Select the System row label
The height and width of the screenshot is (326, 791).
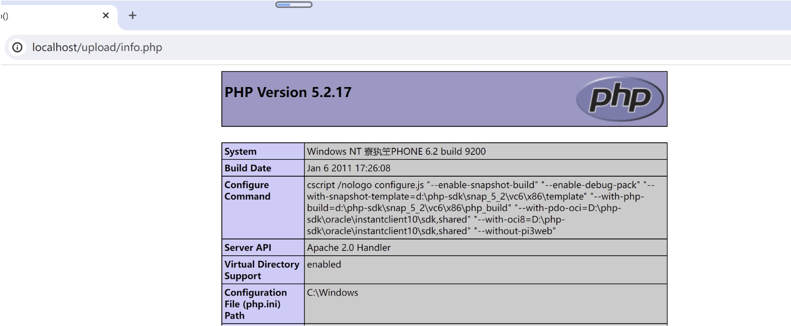(x=241, y=151)
